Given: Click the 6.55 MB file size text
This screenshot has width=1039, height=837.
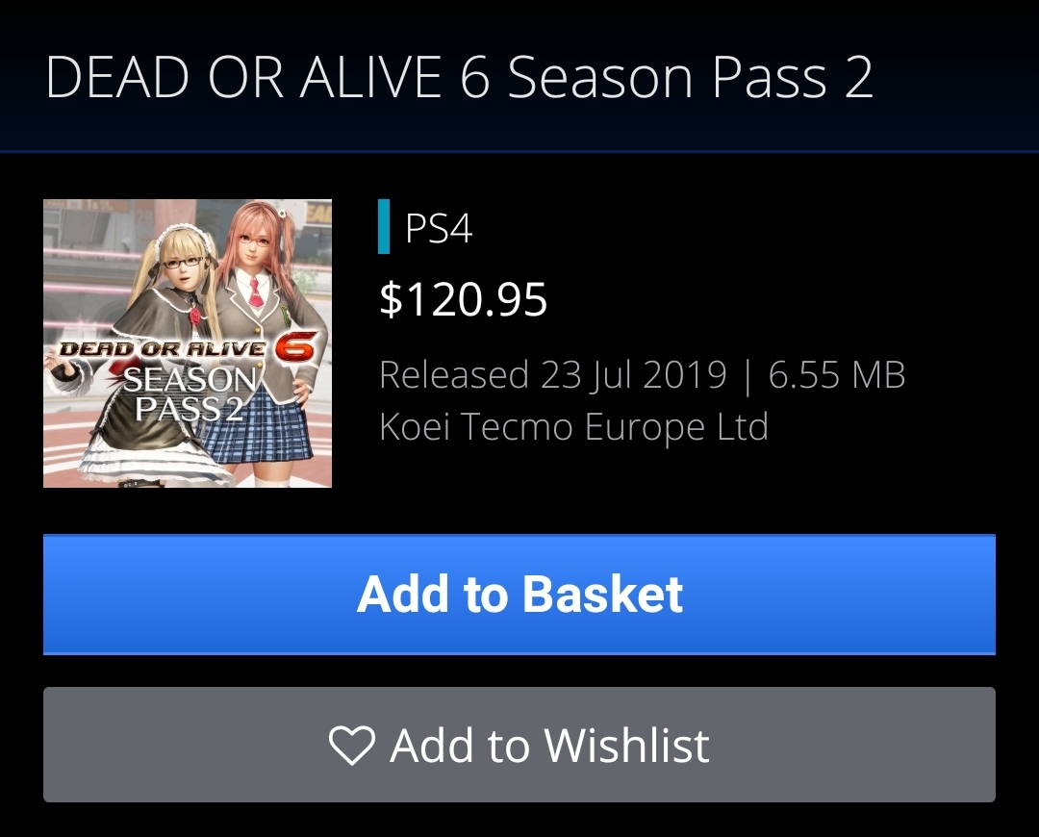Looking at the screenshot, I should (x=837, y=374).
